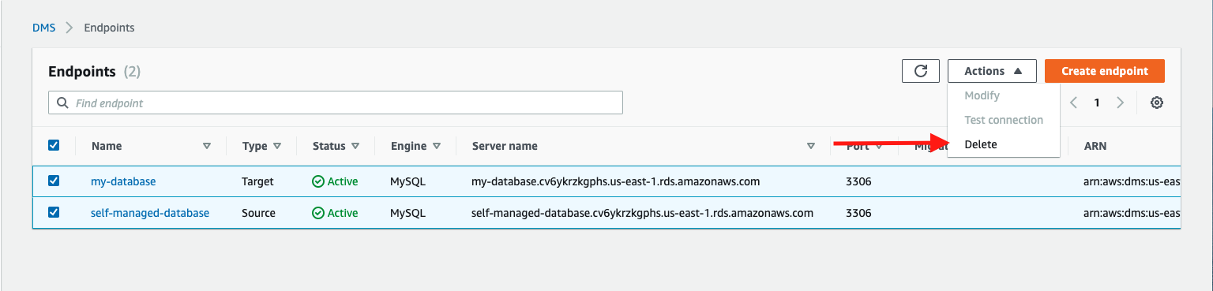Click Active status of my-database row

(335, 181)
